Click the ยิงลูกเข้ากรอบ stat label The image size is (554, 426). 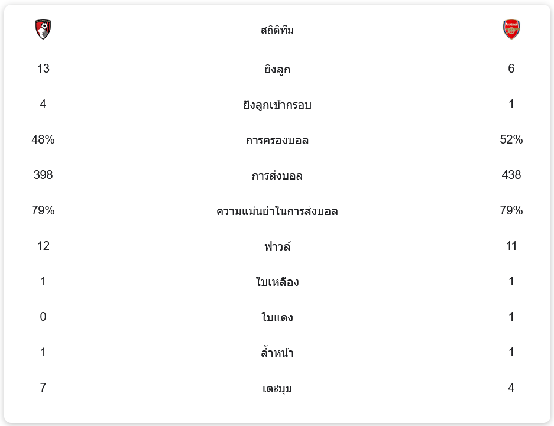point(277,105)
